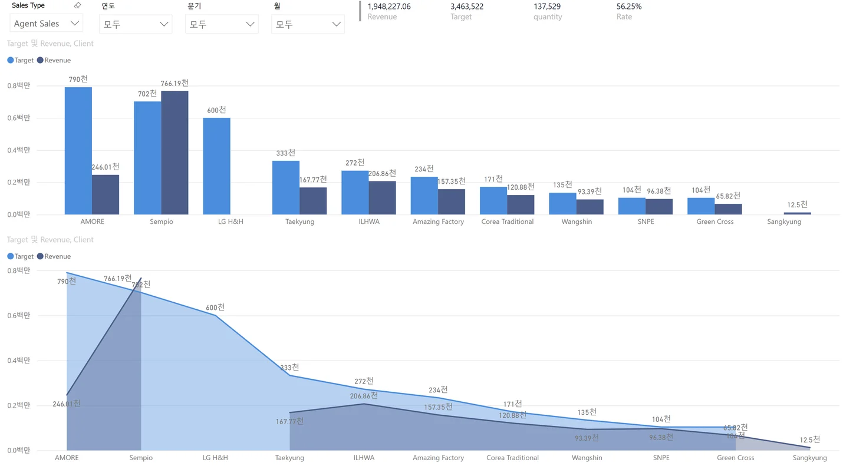Click LG H&H axis label in bar chart
This screenshot has width=843, height=466.
point(230,222)
